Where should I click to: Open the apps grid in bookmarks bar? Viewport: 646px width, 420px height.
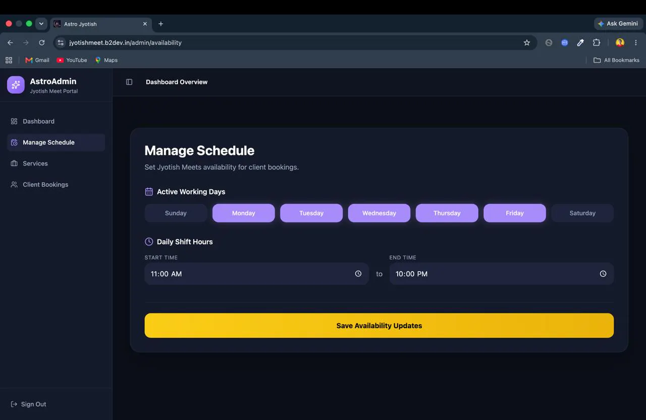9,60
